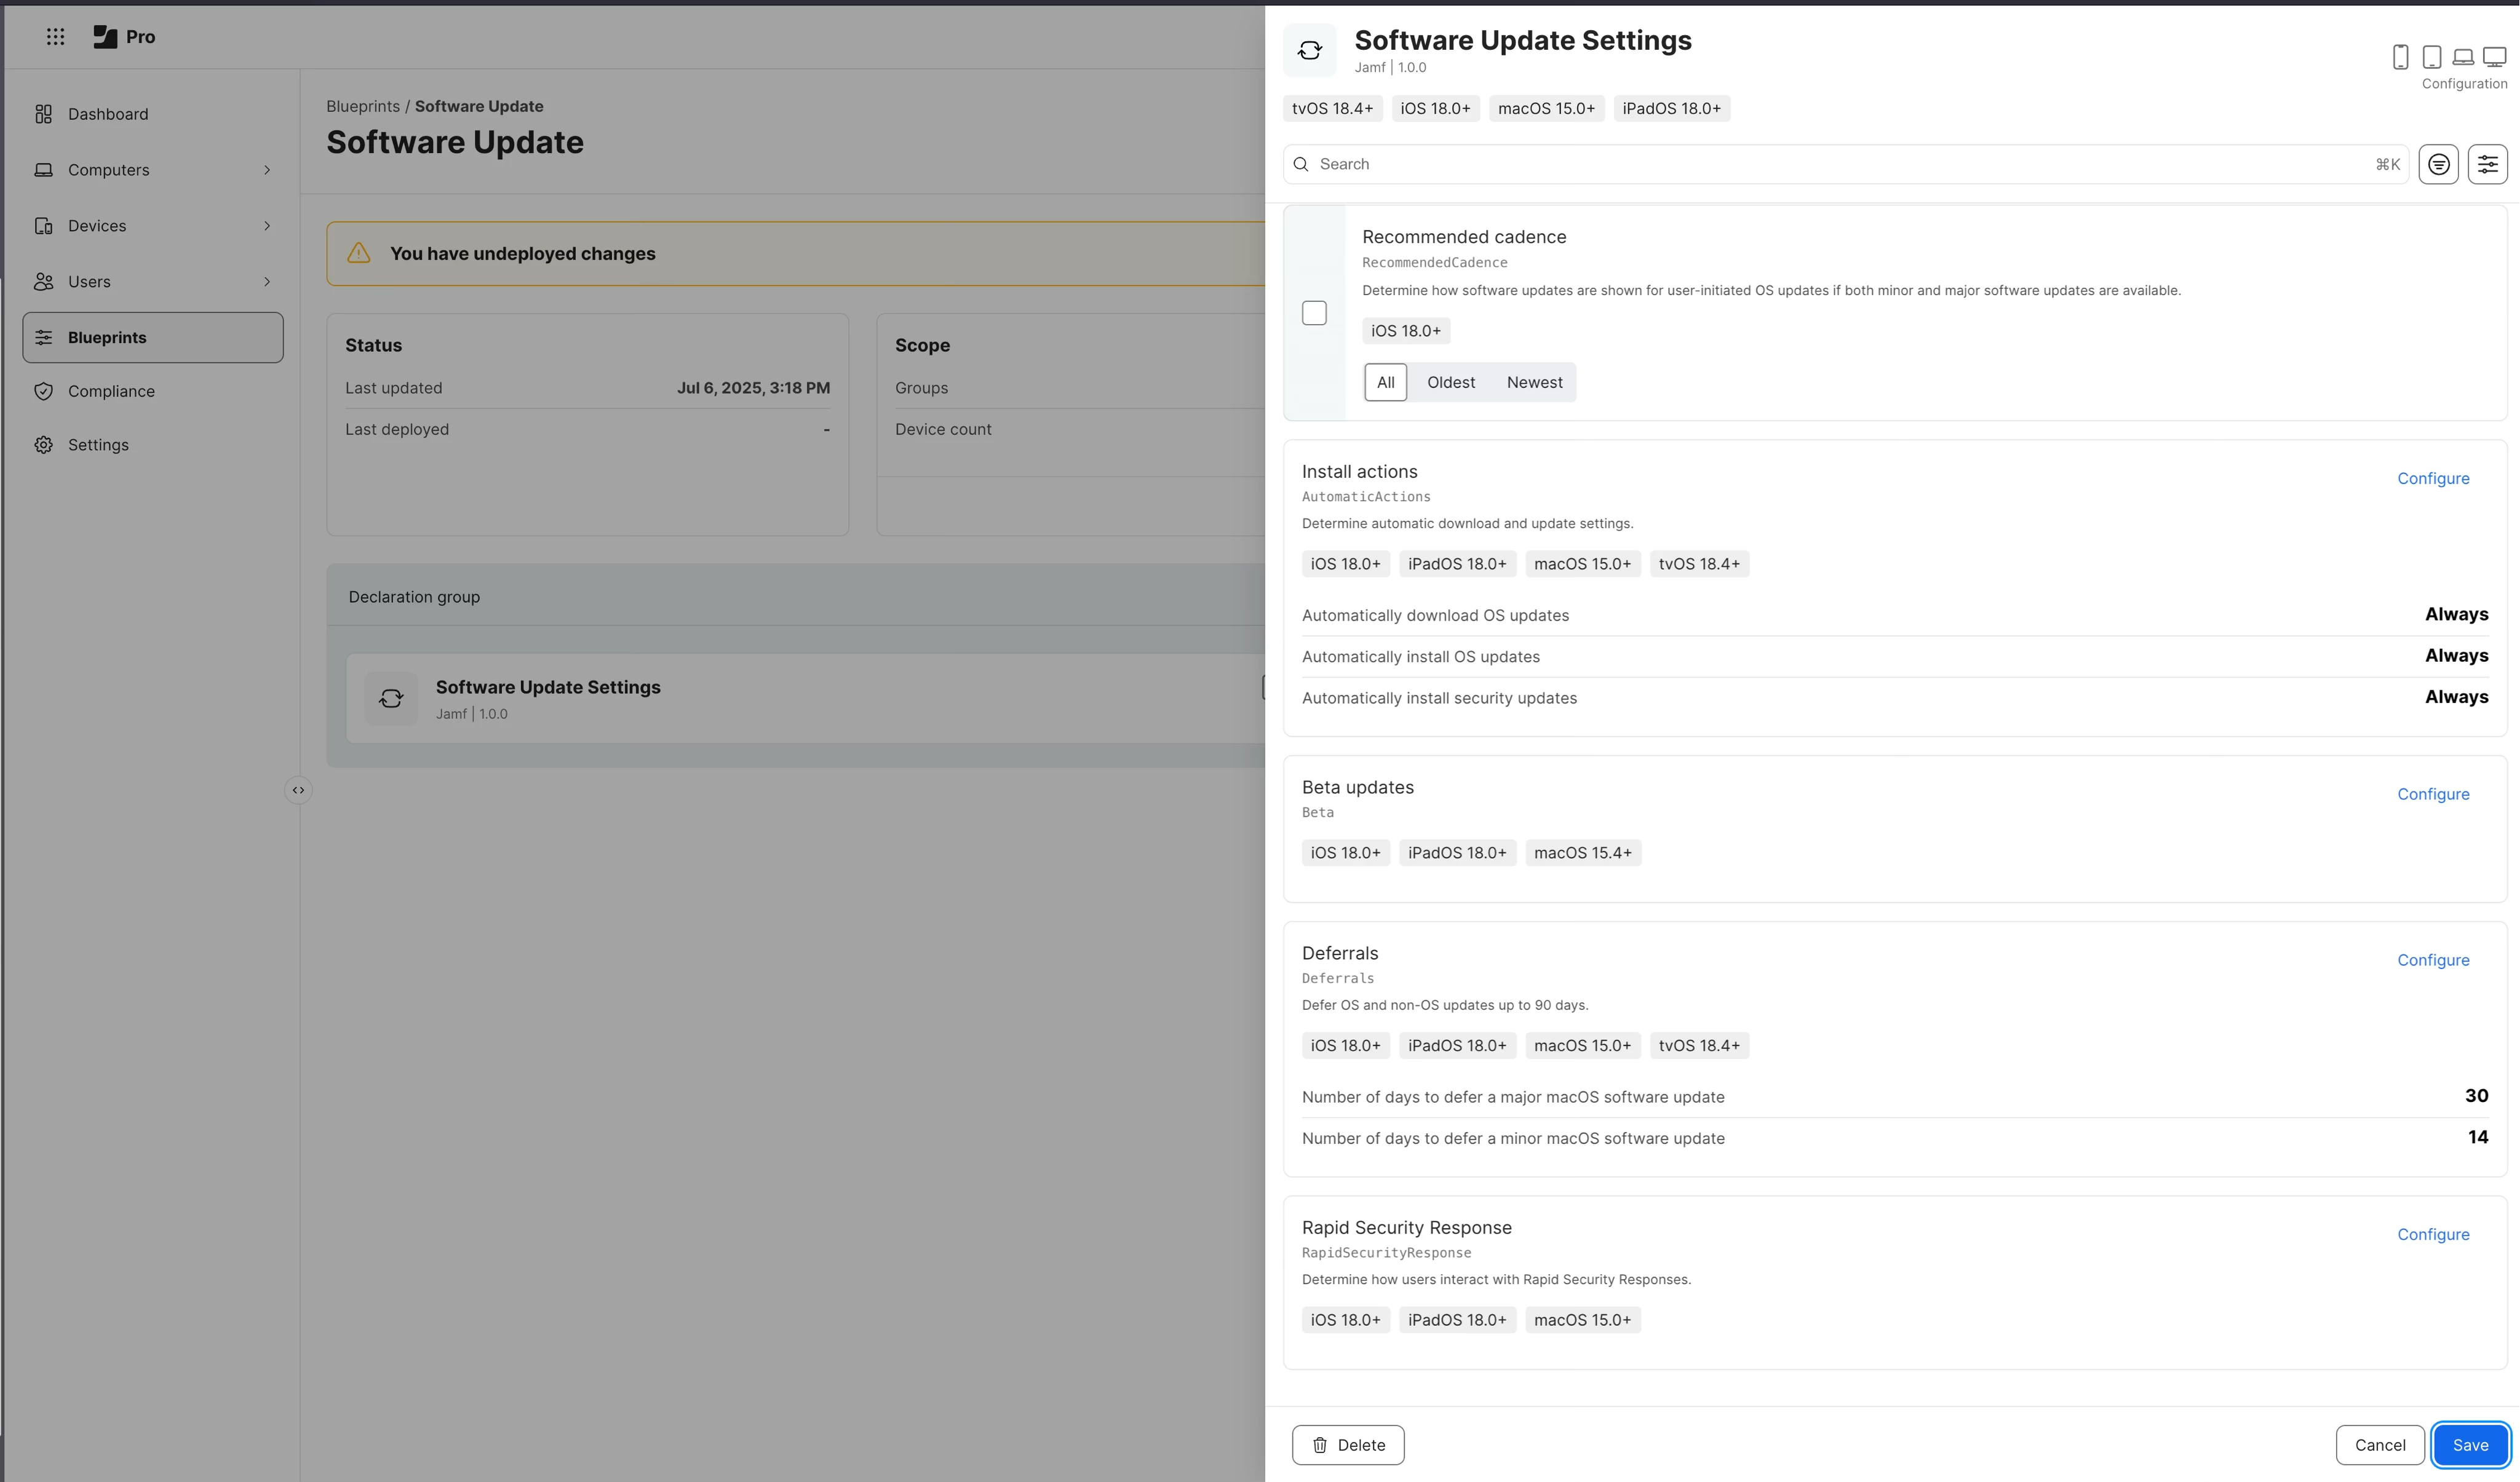
Task: Configure Deferrals
Action: [2433, 960]
